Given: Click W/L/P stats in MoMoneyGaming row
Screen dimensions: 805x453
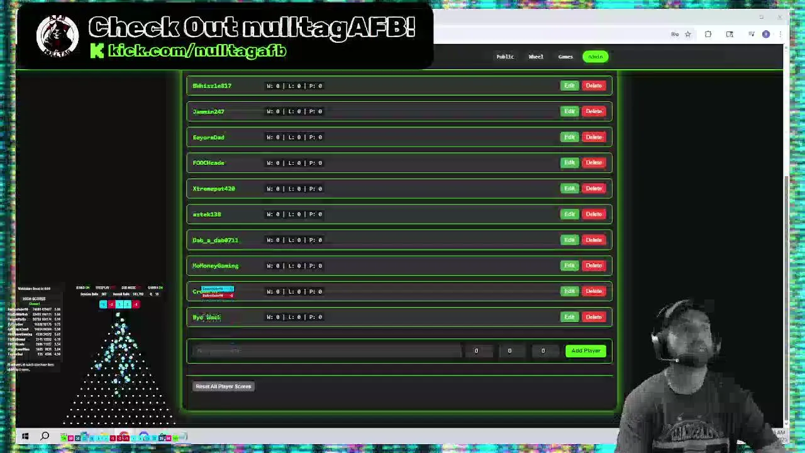Looking at the screenshot, I should tap(294, 266).
